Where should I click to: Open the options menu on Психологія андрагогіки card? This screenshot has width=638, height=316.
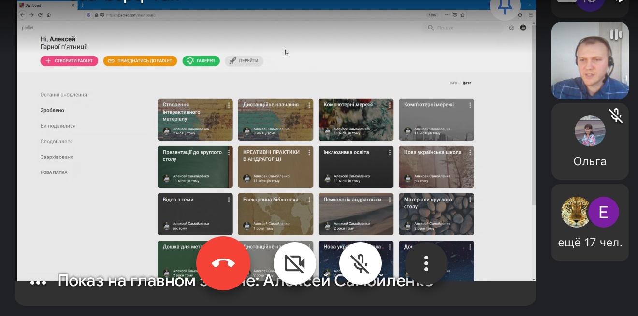point(389,200)
